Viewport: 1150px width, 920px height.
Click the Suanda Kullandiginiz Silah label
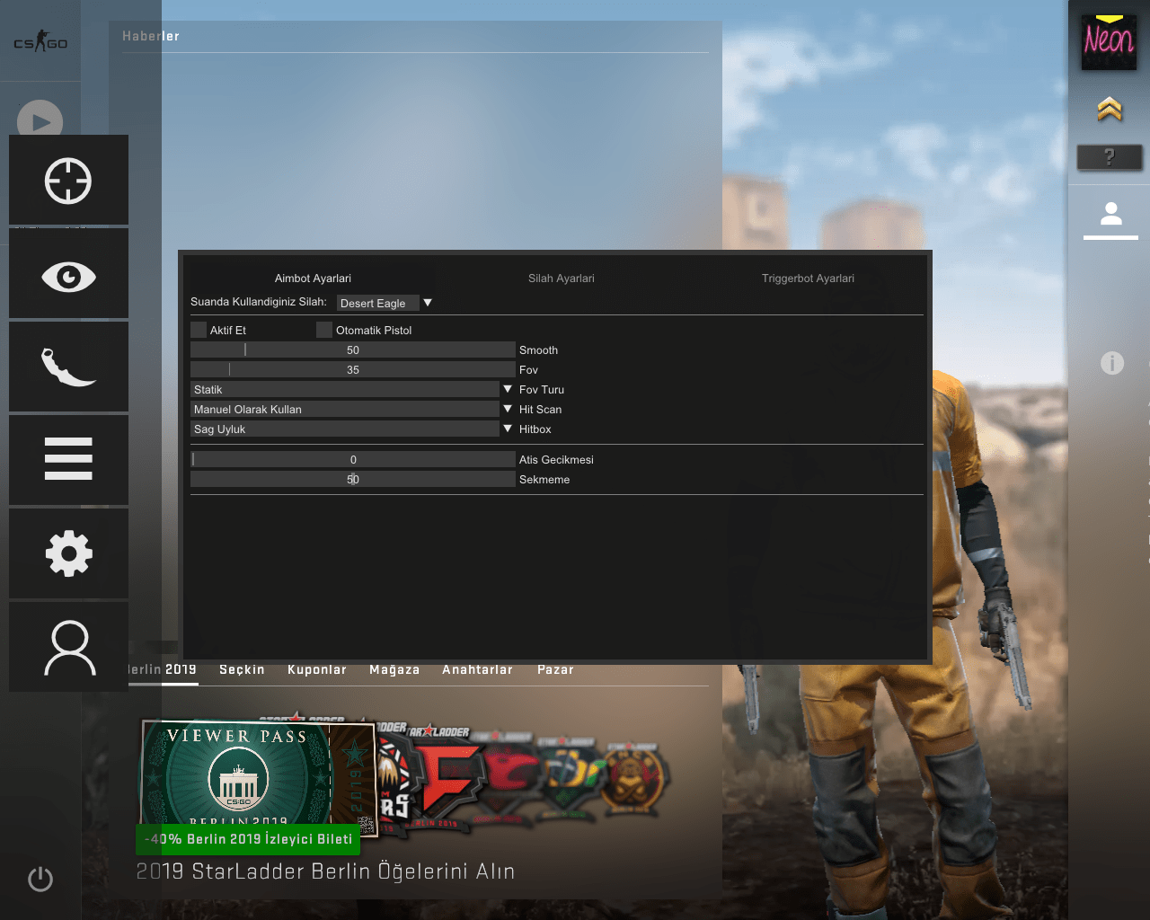[x=259, y=302]
